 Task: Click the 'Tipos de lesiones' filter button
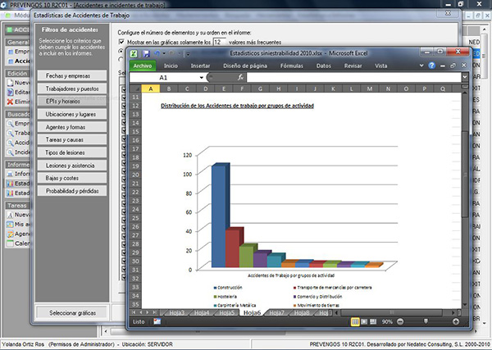click(x=72, y=152)
